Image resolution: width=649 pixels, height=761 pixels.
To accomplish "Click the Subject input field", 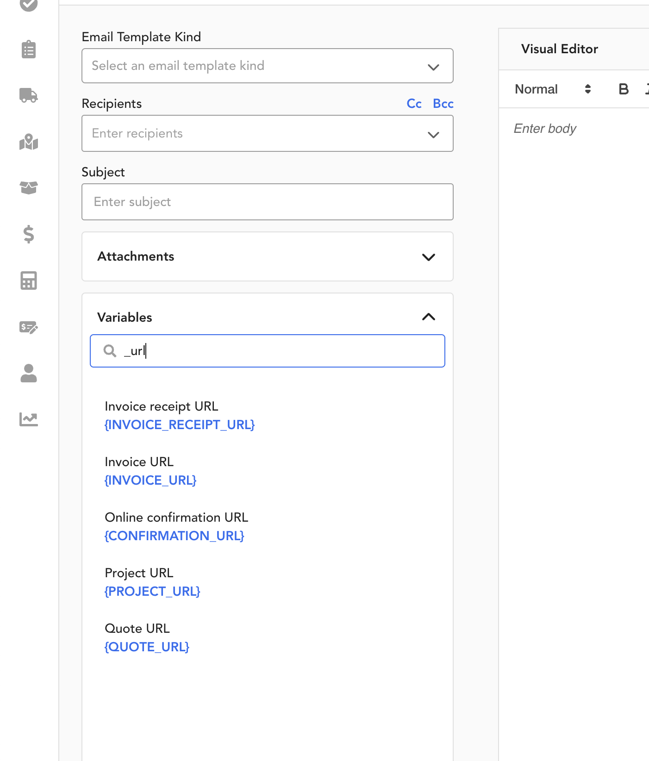I will (x=268, y=202).
